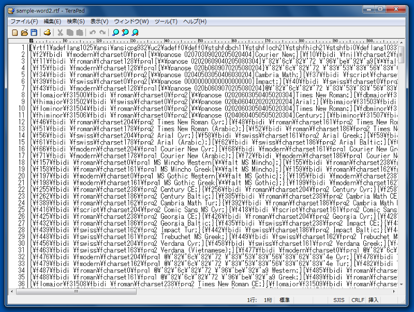Click the New file toolbar icon

pyautogui.click(x=15, y=33)
